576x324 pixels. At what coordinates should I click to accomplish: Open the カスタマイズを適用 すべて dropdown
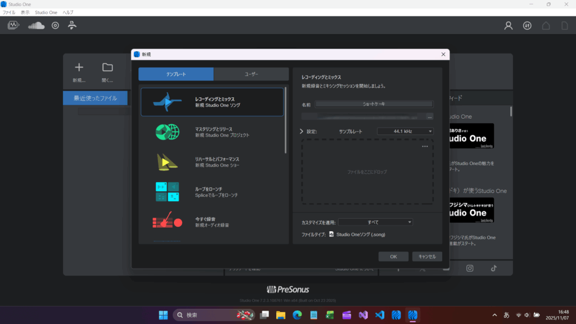(375, 222)
